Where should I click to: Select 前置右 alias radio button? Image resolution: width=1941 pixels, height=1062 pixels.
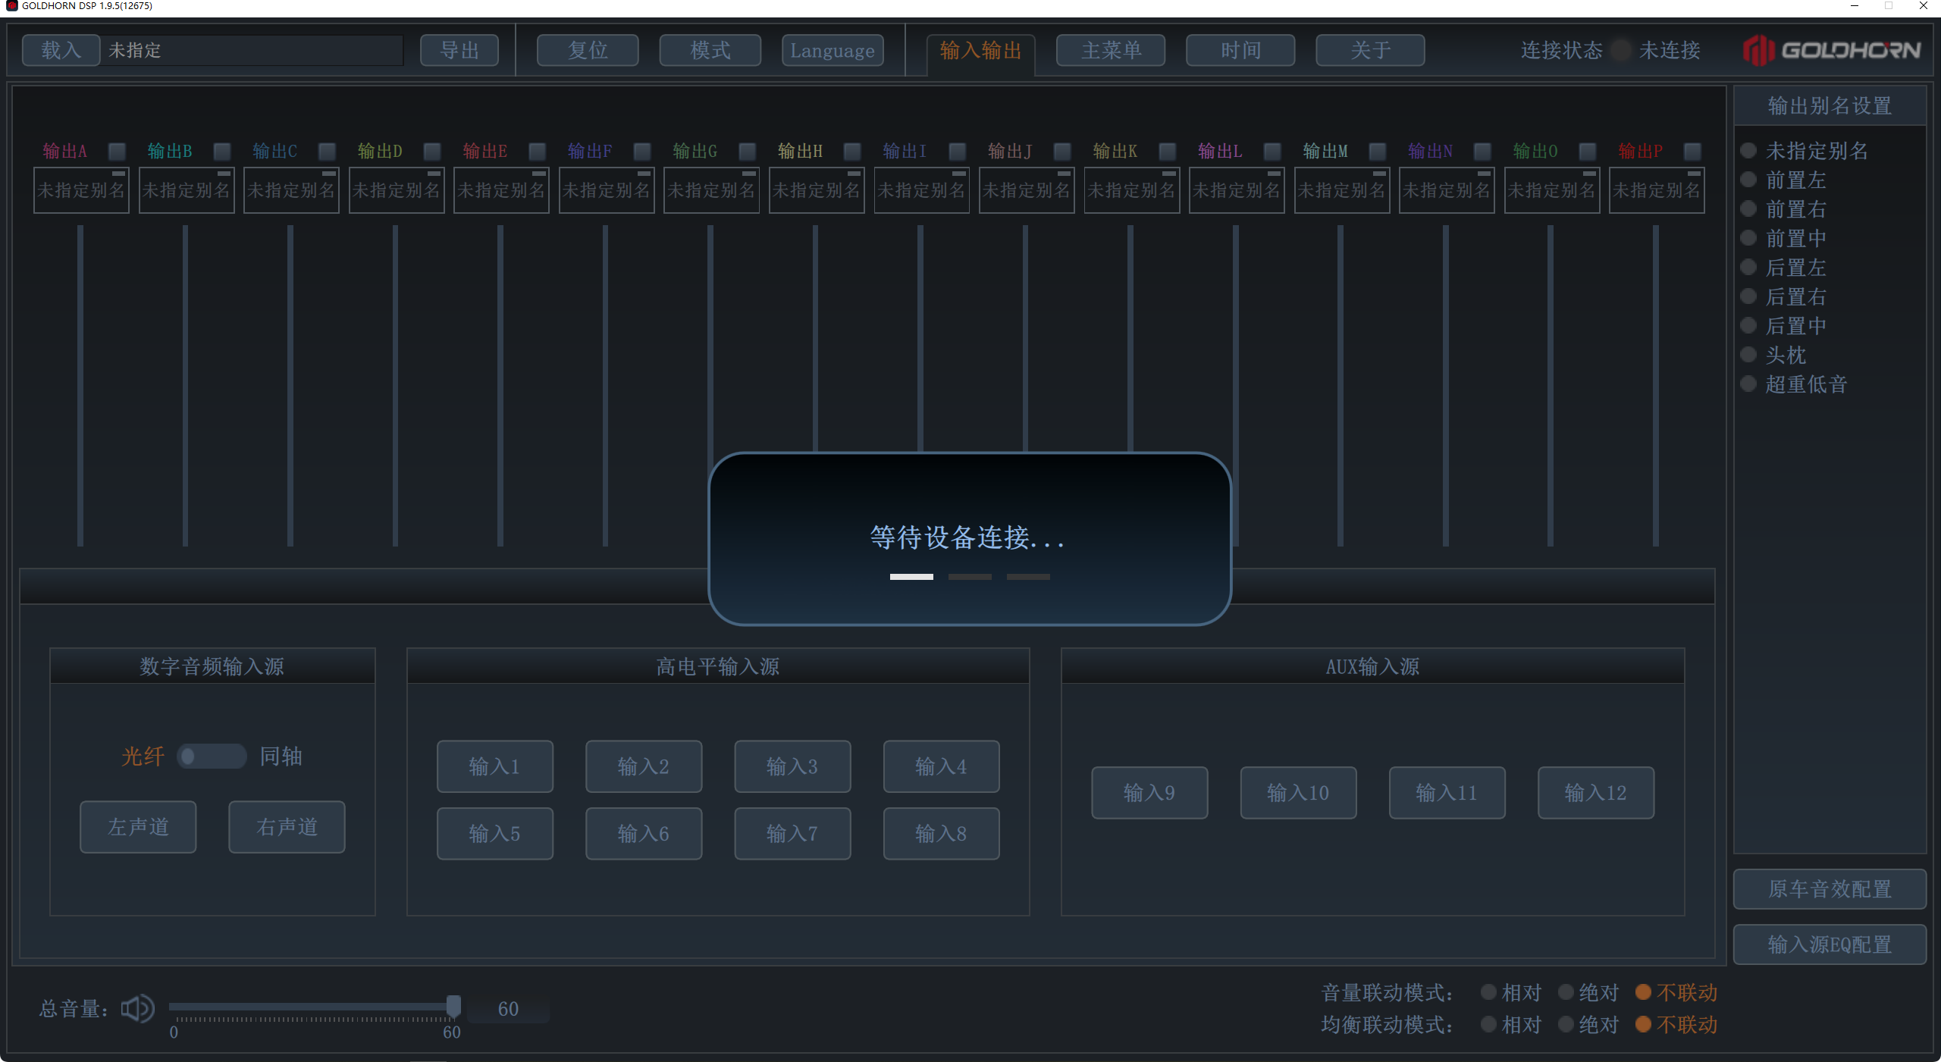pyautogui.click(x=1748, y=208)
